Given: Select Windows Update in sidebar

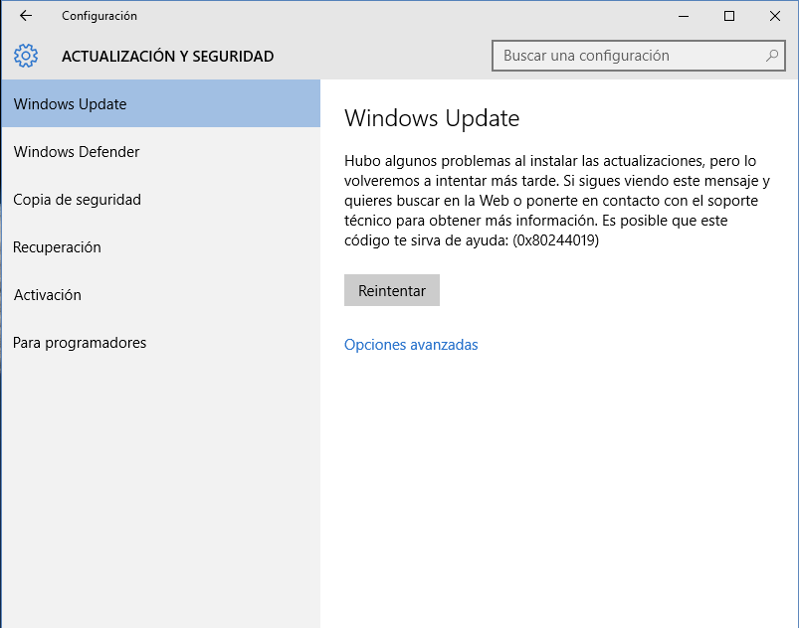Looking at the screenshot, I should coord(161,103).
